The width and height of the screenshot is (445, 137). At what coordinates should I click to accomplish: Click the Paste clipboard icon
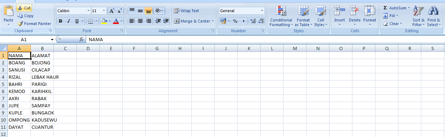click(8, 11)
